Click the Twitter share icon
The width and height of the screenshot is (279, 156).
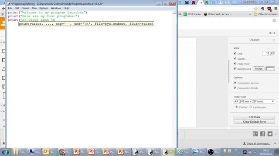tap(270, 134)
